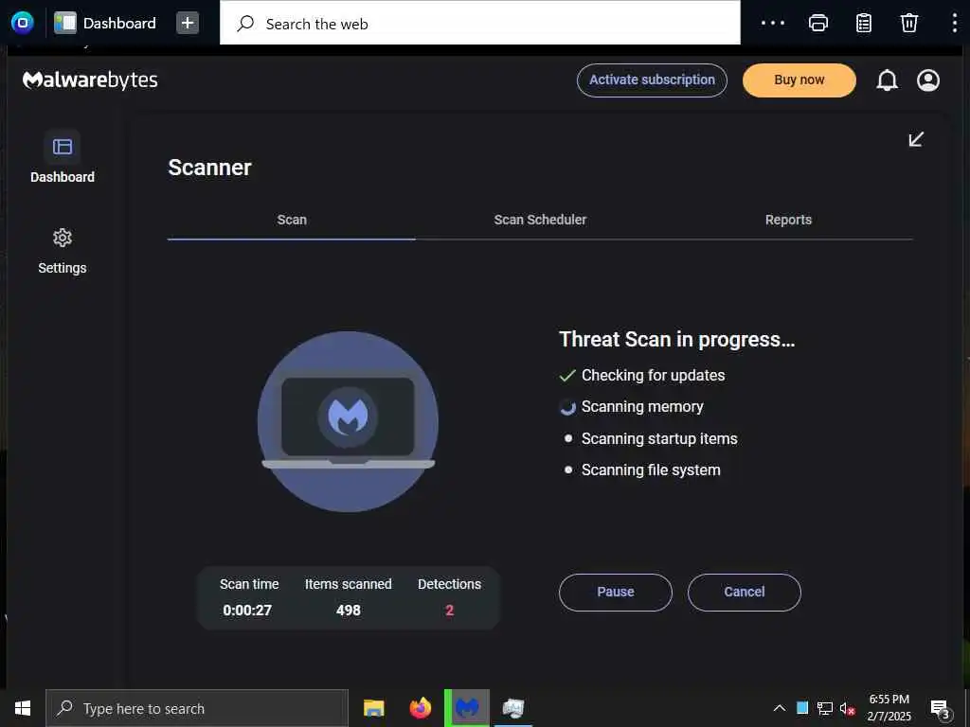Click the trash bin icon in top bar
The image size is (970, 727).
[x=908, y=23]
